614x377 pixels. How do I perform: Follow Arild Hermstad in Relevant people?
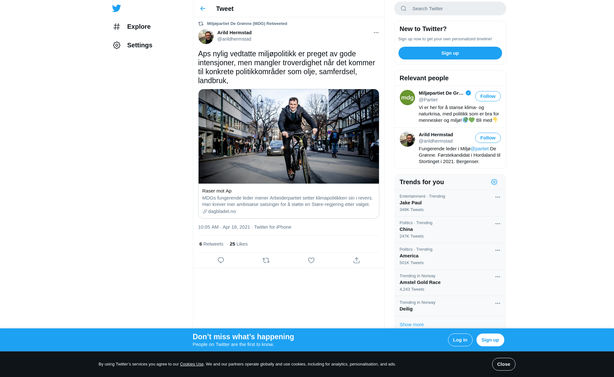point(488,138)
